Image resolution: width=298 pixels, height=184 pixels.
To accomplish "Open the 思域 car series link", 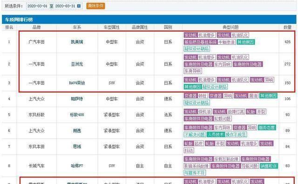I will point(77,147).
